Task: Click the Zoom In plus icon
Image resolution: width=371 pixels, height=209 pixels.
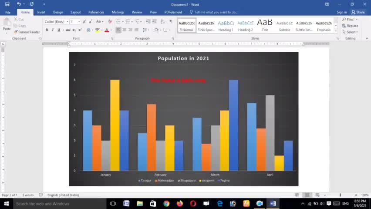Action: 356,195
